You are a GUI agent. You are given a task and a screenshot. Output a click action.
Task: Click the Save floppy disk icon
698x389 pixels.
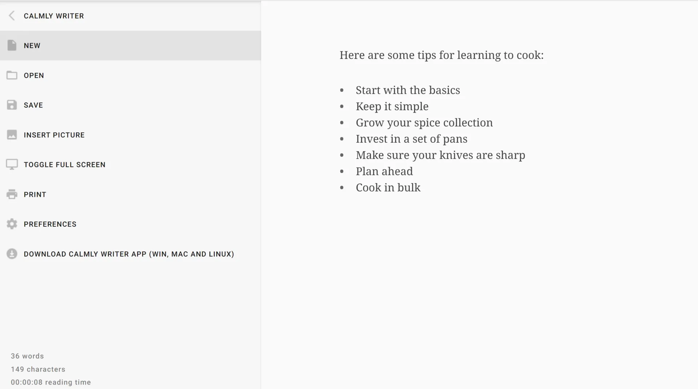(x=12, y=105)
